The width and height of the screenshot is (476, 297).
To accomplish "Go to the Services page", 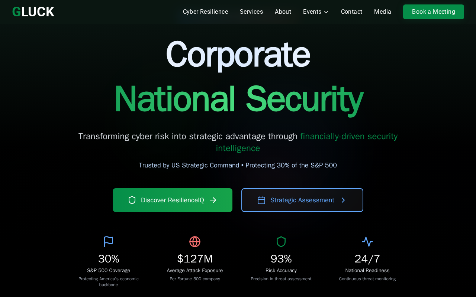I will pyautogui.click(x=251, y=12).
